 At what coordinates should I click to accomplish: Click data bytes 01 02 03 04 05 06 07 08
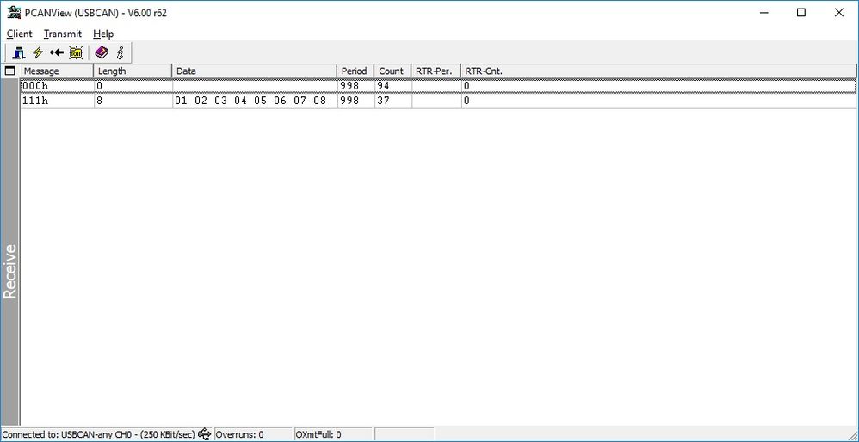250,101
